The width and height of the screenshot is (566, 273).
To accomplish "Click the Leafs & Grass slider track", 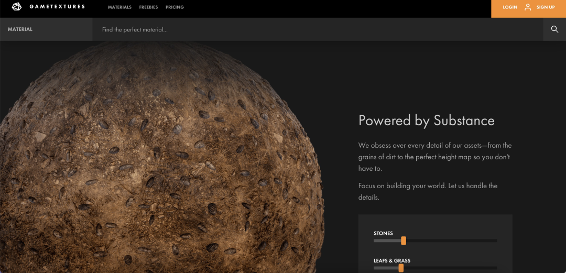I will [436, 268].
